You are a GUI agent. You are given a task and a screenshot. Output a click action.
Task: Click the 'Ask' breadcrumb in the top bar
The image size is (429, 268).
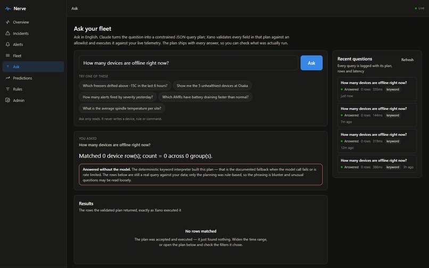[75, 9]
